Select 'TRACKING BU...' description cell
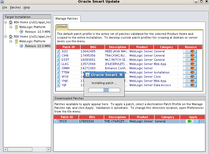This screenshot has width=209, height=154. coord(117,56)
